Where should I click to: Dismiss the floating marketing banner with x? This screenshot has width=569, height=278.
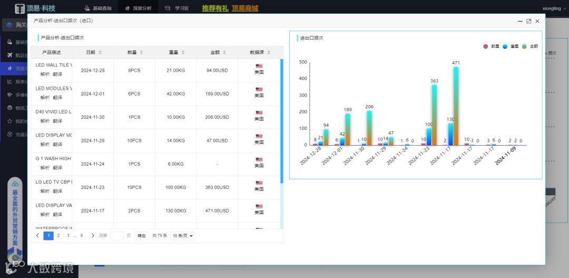click(15, 258)
